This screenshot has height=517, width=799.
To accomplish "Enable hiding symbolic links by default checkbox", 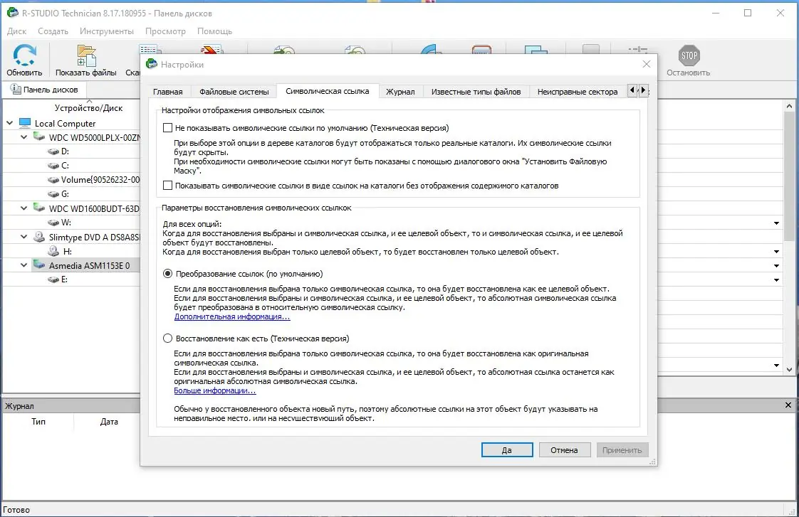I will 168,127.
